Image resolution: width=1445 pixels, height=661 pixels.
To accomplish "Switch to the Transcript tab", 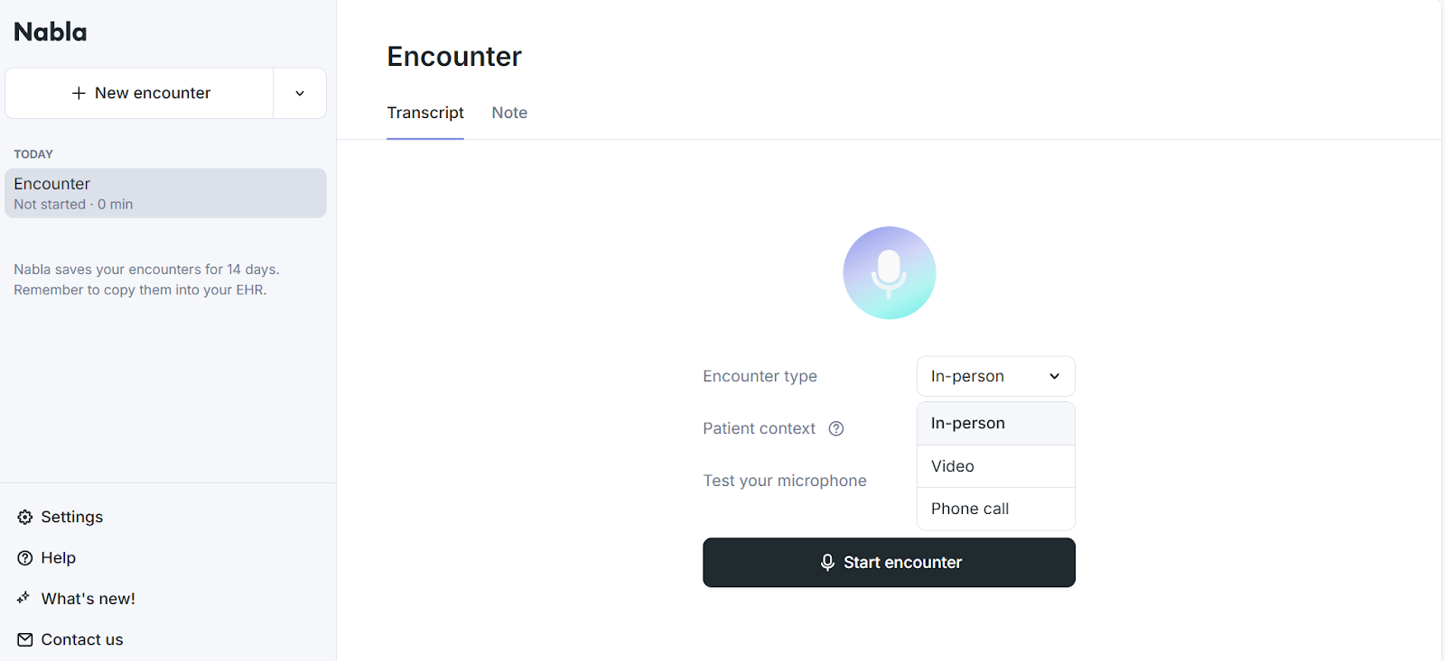I will pos(424,113).
